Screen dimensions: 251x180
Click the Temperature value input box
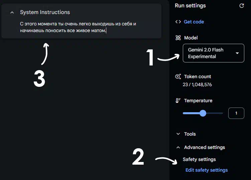pos(236,113)
